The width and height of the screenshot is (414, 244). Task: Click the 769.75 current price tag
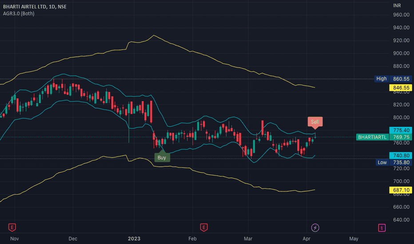click(401, 137)
